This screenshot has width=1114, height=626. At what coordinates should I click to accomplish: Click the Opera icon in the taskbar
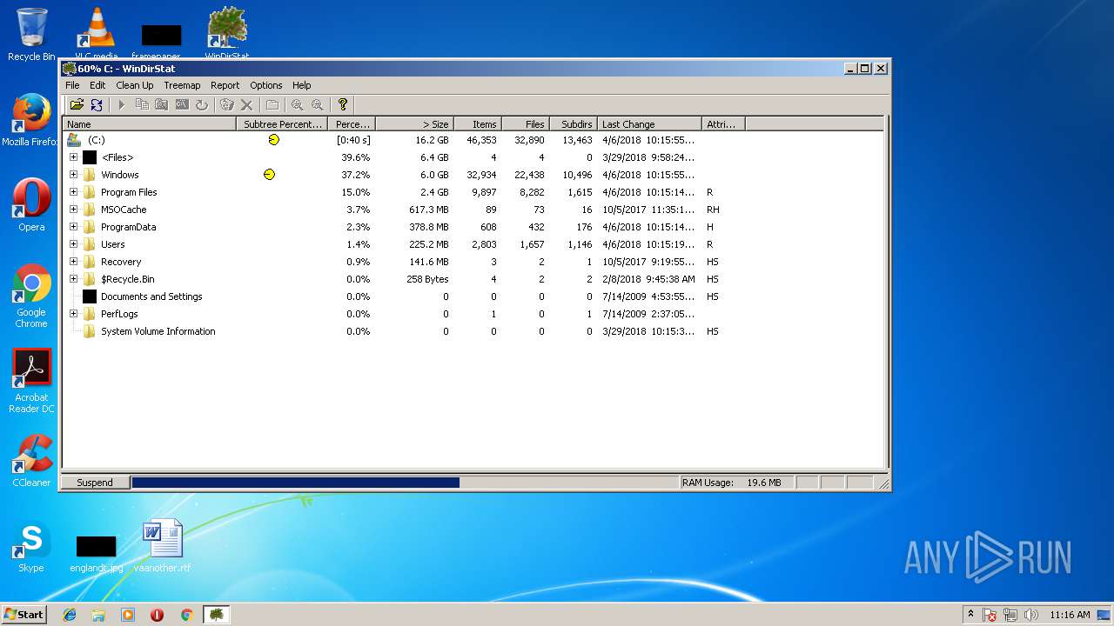(x=157, y=615)
